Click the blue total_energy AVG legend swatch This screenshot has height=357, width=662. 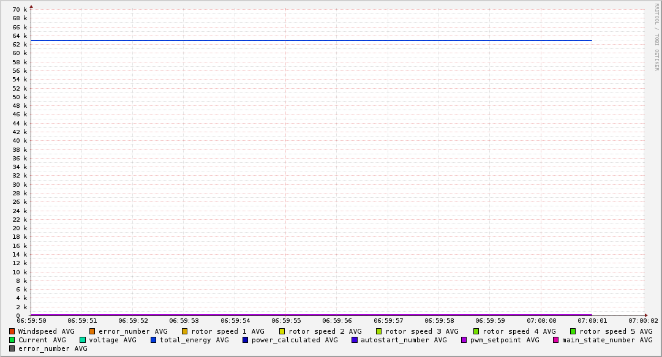pyautogui.click(x=154, y=340)
